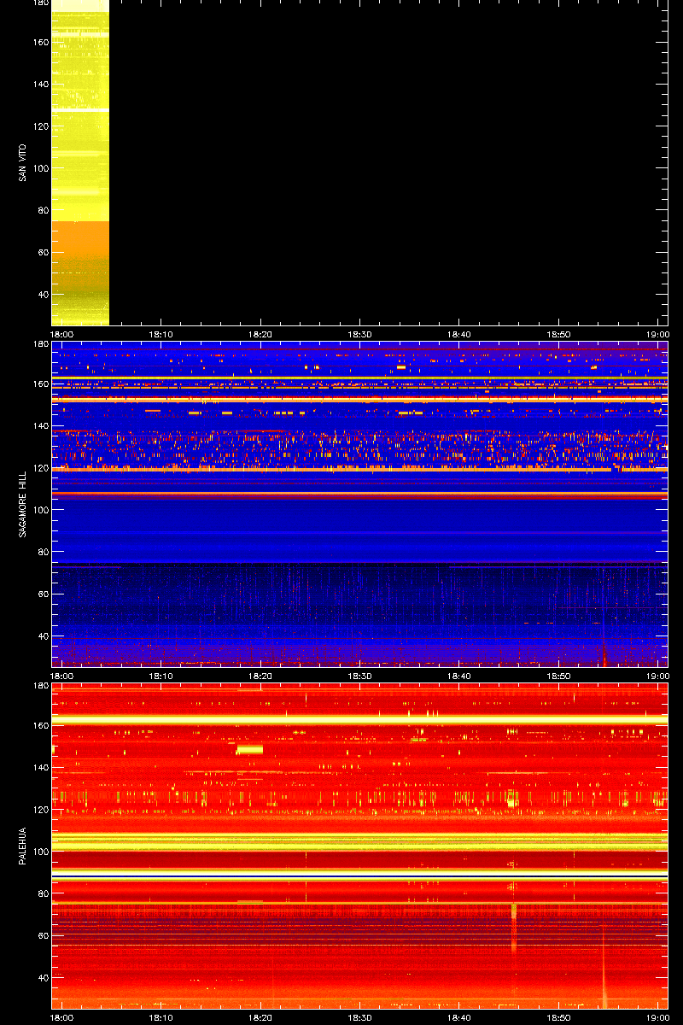Click the 18:30 time label under Palehua panel
This screenshot has width=683, height=1025.
tap(359, 1018)
